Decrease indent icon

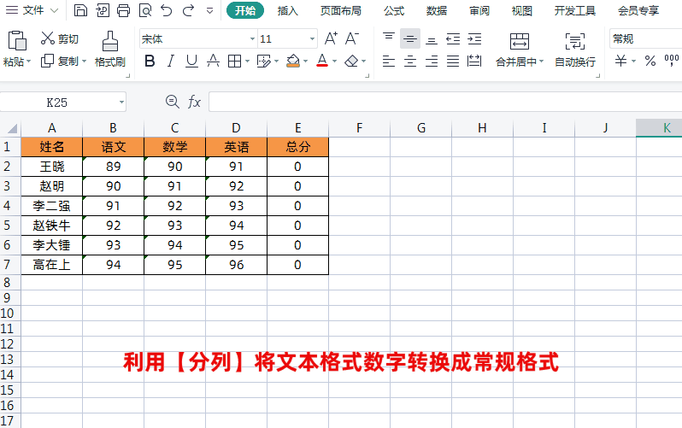(453, 39)
